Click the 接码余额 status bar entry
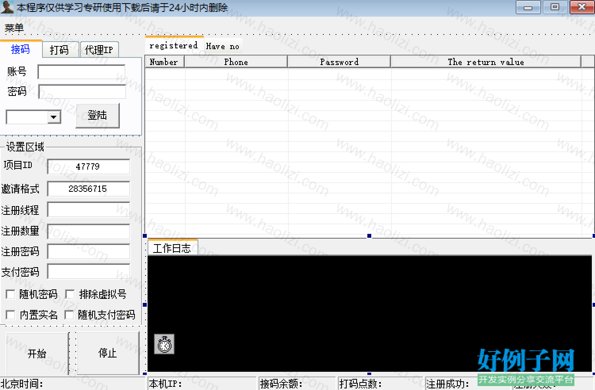 (x=297, y=384)
